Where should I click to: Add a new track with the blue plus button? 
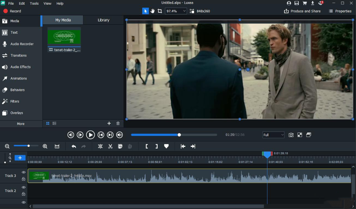[x=20, y=158]
